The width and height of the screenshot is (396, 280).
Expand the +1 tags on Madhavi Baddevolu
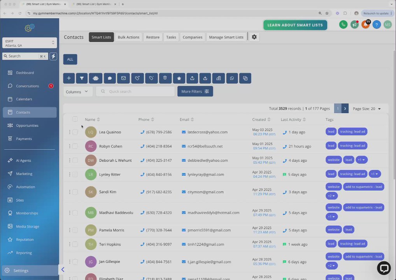pos(331,217)
